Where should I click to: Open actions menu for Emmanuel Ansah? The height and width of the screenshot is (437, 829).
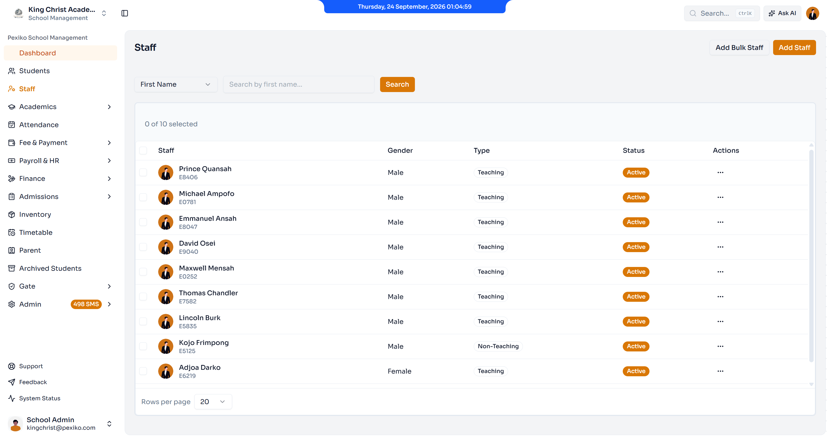[x=720, y=222]
